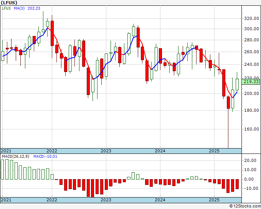Click 2025 on the price chart time axis
The image size is (261, 209).
(x=214, y=151)
